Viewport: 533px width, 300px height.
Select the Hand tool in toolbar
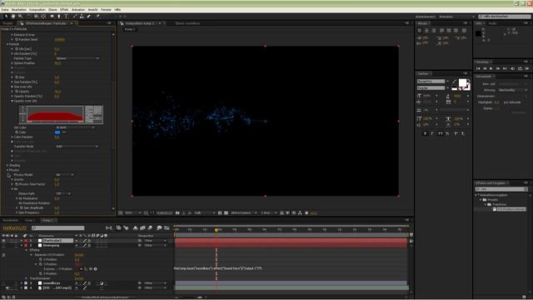pyautogui.click(x=13, y=16)
